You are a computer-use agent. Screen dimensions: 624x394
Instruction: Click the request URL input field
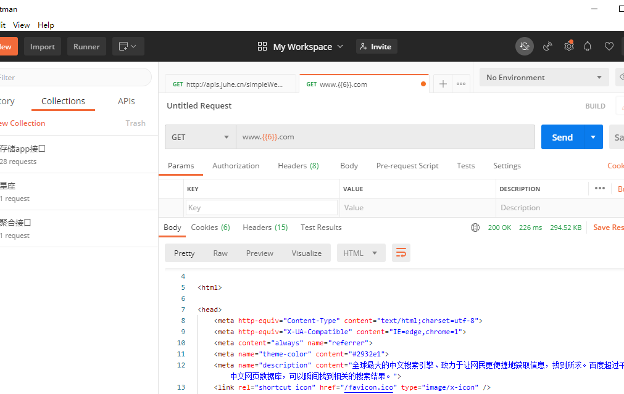point(385,137)
